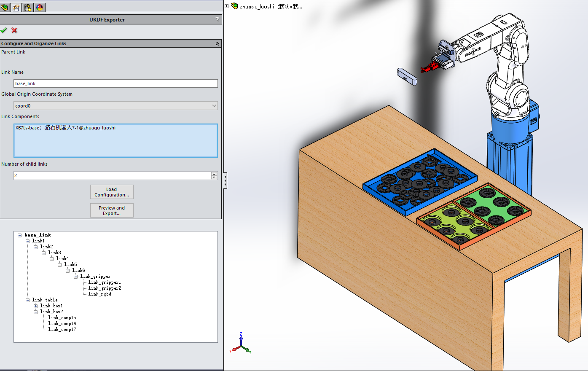Open the Global Origin Coordinate System dropdown
This screenshot has width=588, height=371.
point(214,106)
